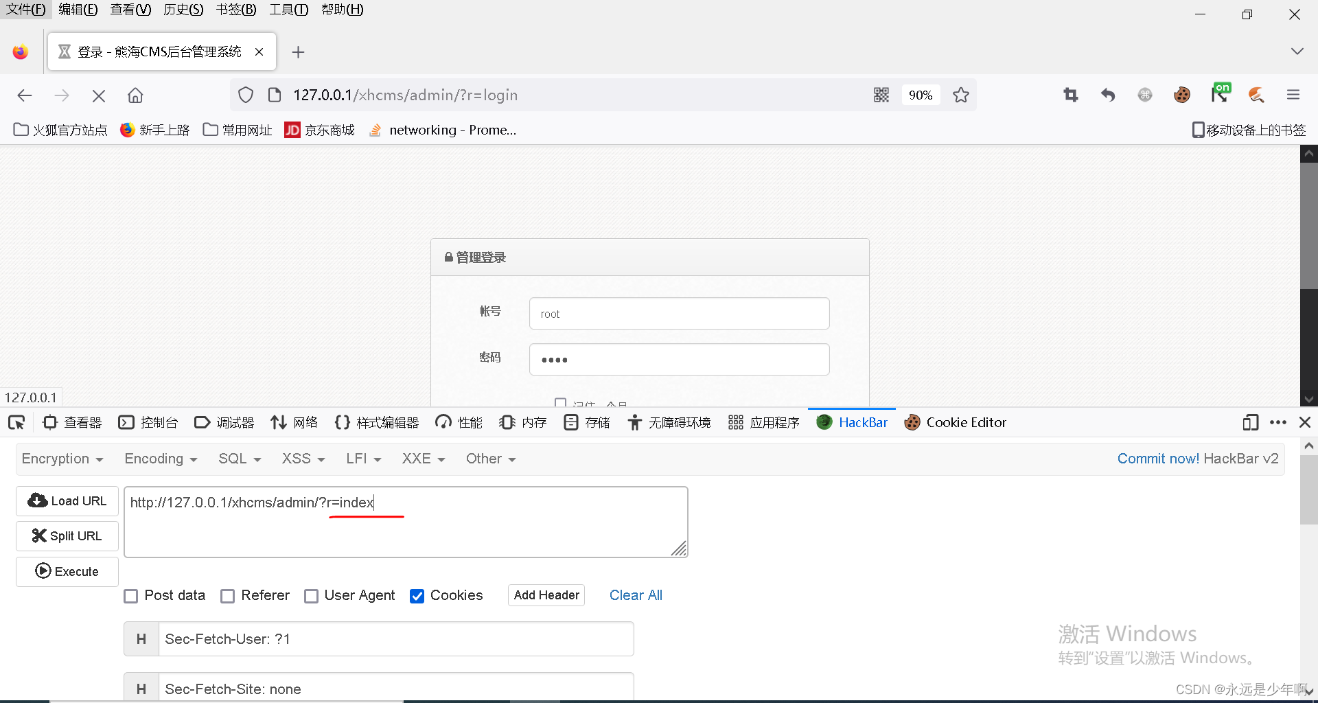Pick an element from the page
This screenshot has height=703, width=1318.
(x=16, y=422)
